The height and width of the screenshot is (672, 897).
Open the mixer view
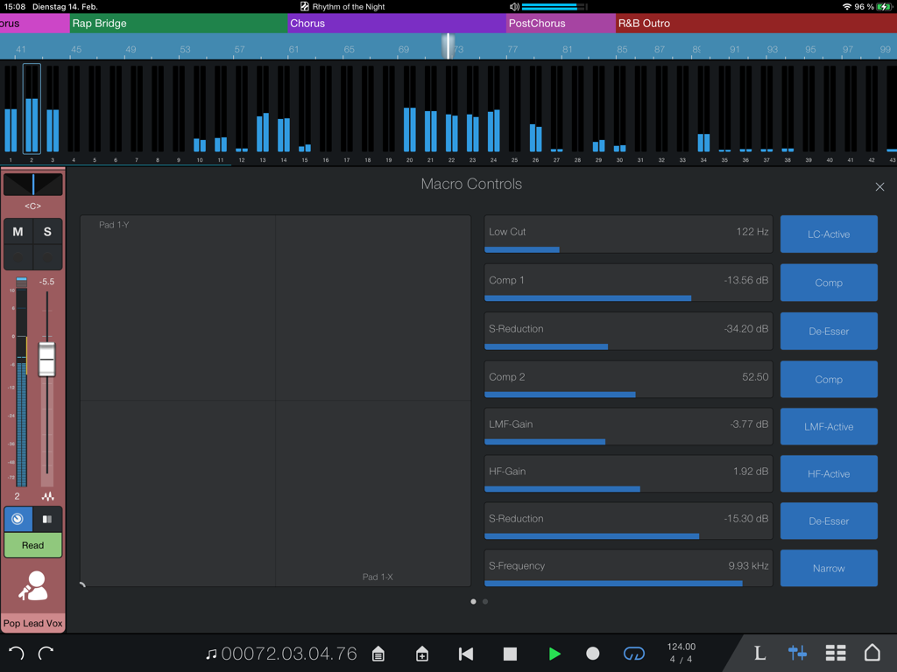[797, 653]
